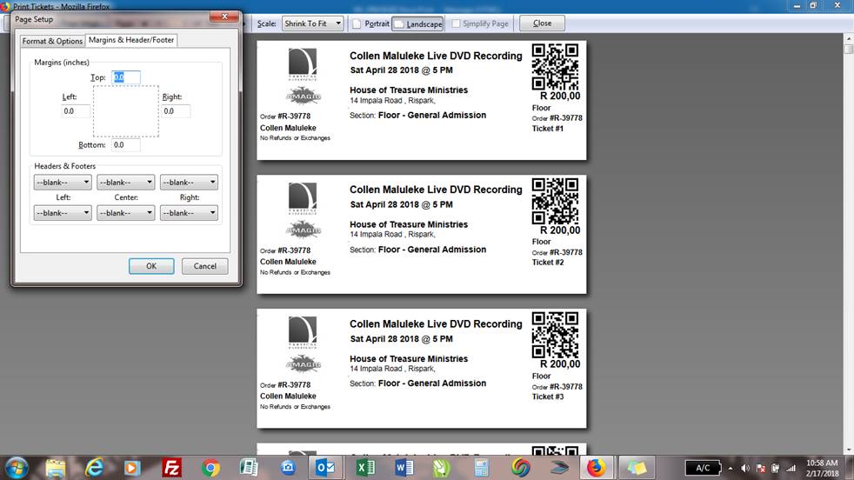
Task: Click the power plug tray icon
Action: 776,468
